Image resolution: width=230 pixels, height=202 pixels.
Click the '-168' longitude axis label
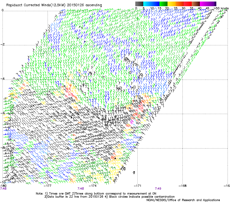point(183,186)
